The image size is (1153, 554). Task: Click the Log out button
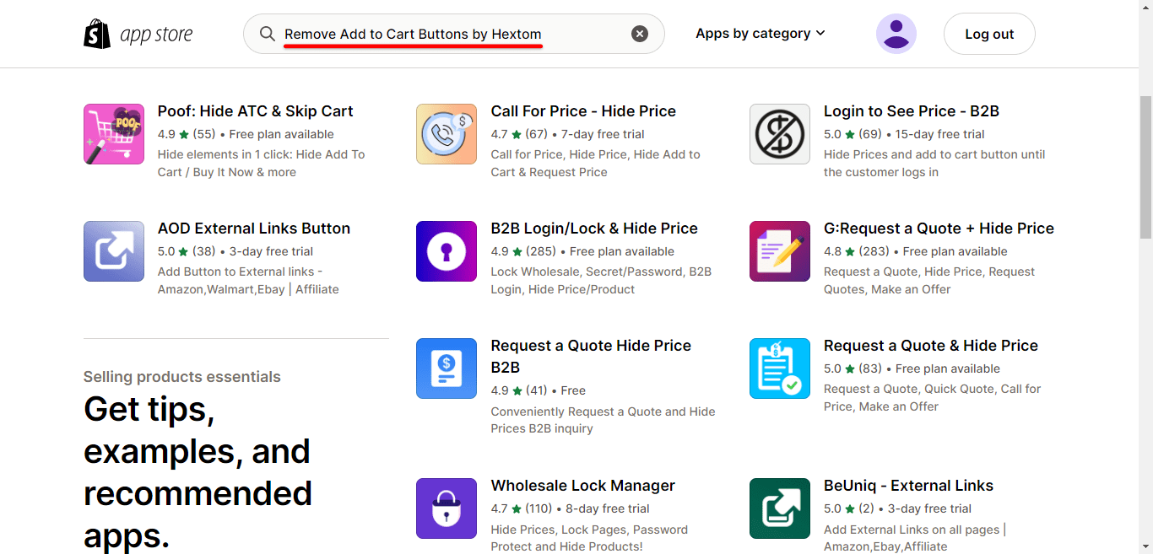989,34
